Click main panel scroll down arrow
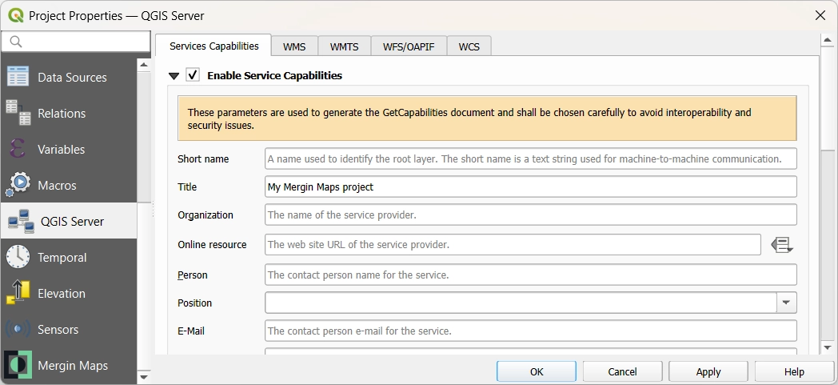 click(x=828, y=347)
